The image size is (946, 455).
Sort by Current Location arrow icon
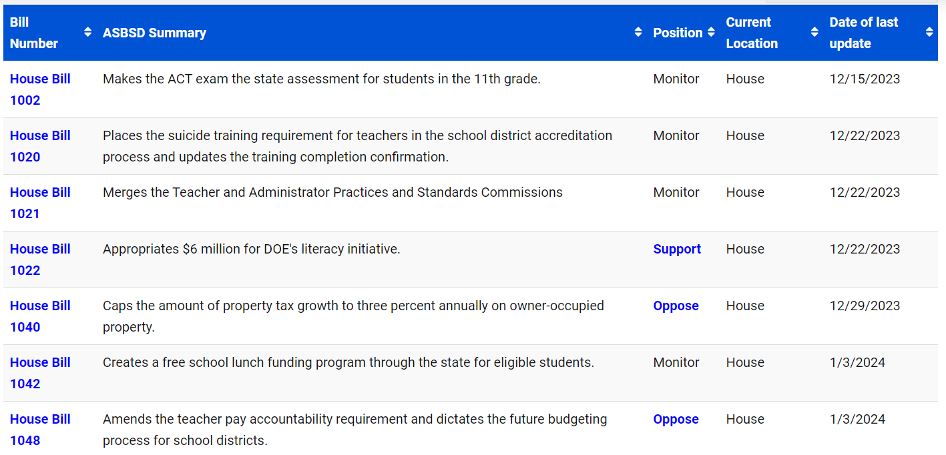point(814,32)
